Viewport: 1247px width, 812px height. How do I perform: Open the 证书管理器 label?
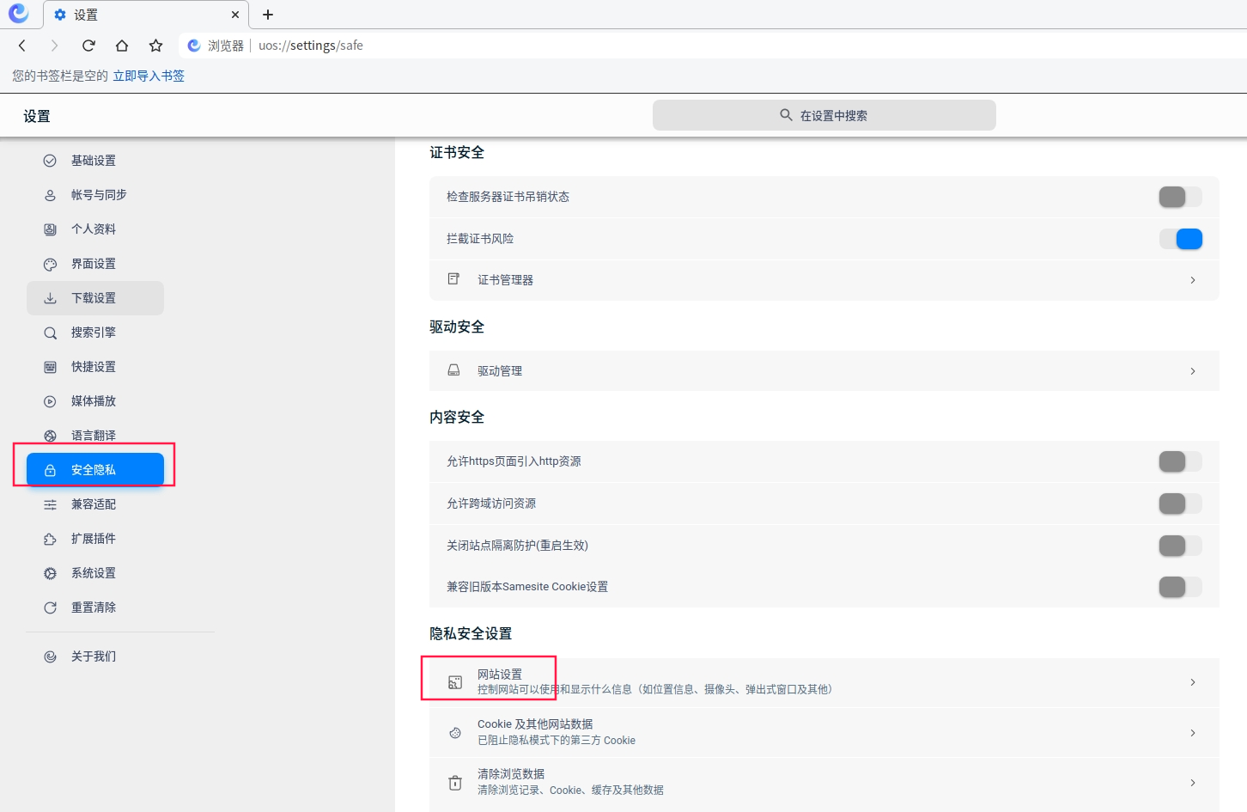point(505,280)
